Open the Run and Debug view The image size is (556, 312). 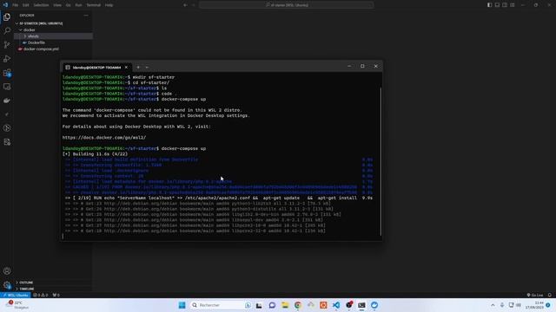click(7, 59)
